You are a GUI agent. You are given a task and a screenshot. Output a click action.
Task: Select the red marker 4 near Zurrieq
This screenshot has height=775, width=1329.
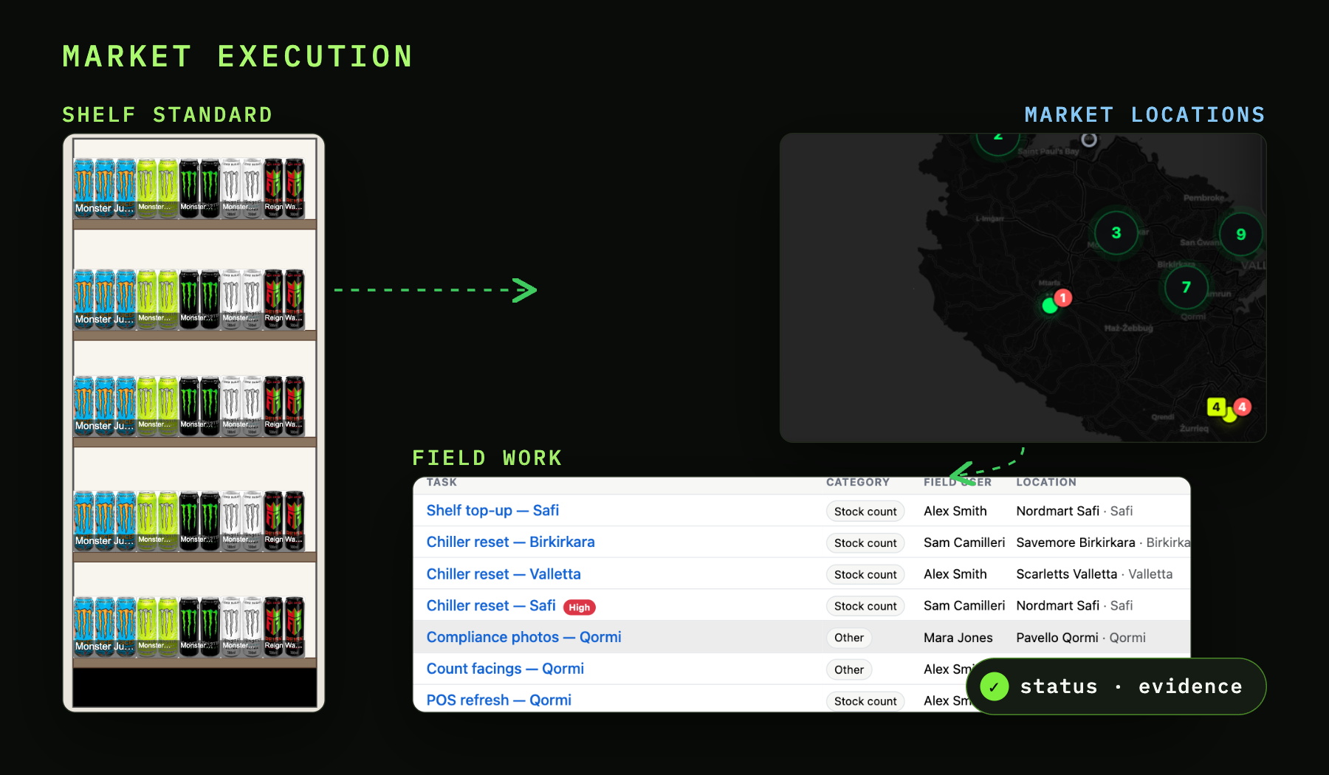(x=1243, y=407)
